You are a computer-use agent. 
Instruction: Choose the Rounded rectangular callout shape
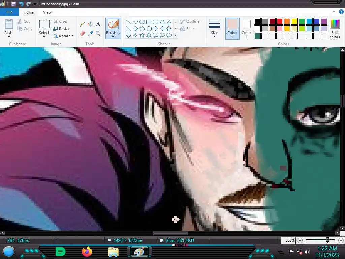156,35
